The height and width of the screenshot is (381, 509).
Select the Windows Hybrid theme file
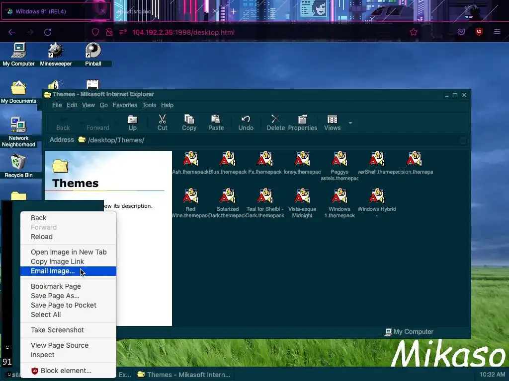[x=377, y=203]
